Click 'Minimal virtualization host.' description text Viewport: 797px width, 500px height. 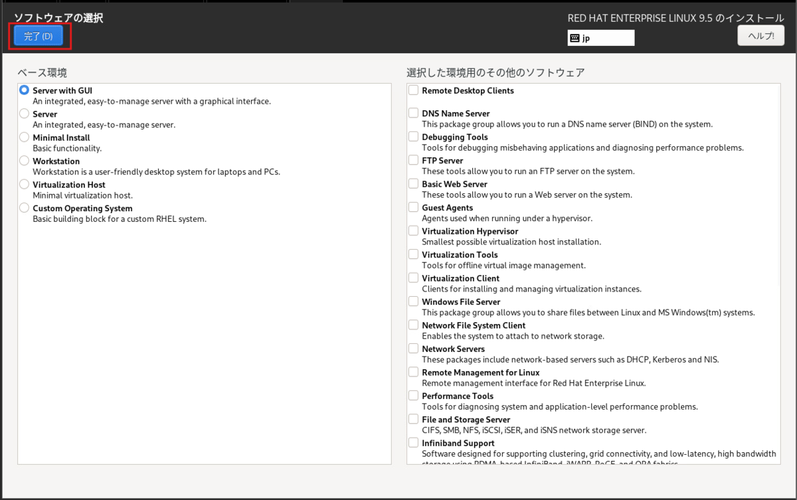(83, 196)
